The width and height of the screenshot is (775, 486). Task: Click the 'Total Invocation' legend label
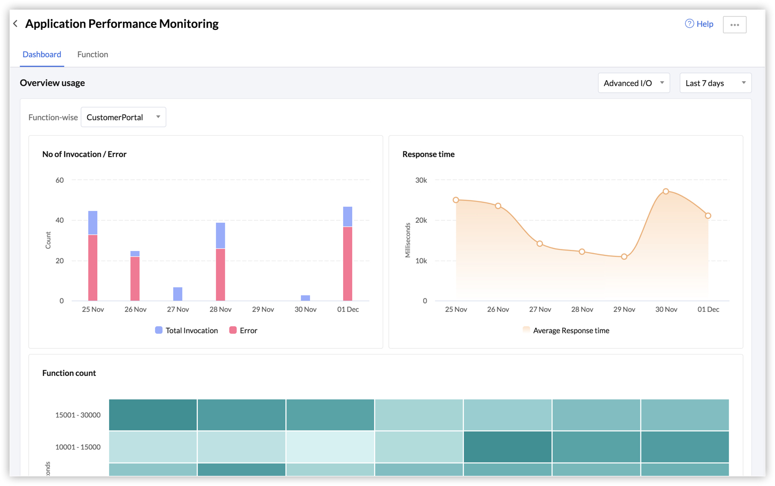click(192, 331)
